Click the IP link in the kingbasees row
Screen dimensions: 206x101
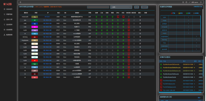coord(47,40)
